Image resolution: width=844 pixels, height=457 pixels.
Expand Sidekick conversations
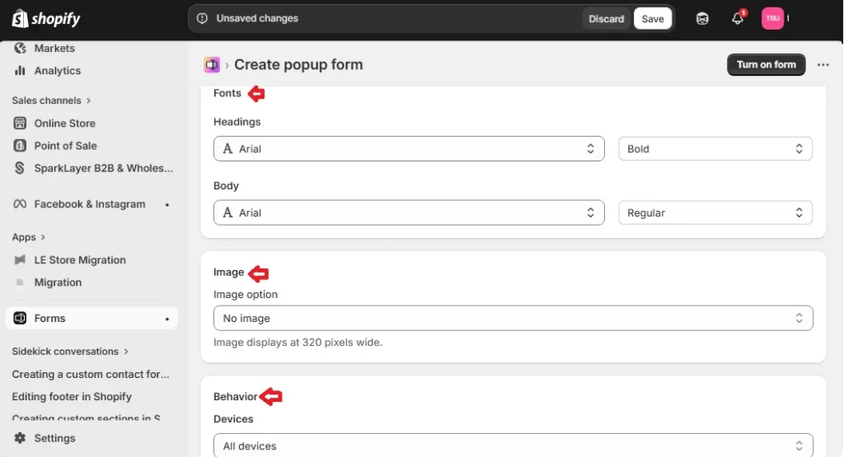[70, 352]
